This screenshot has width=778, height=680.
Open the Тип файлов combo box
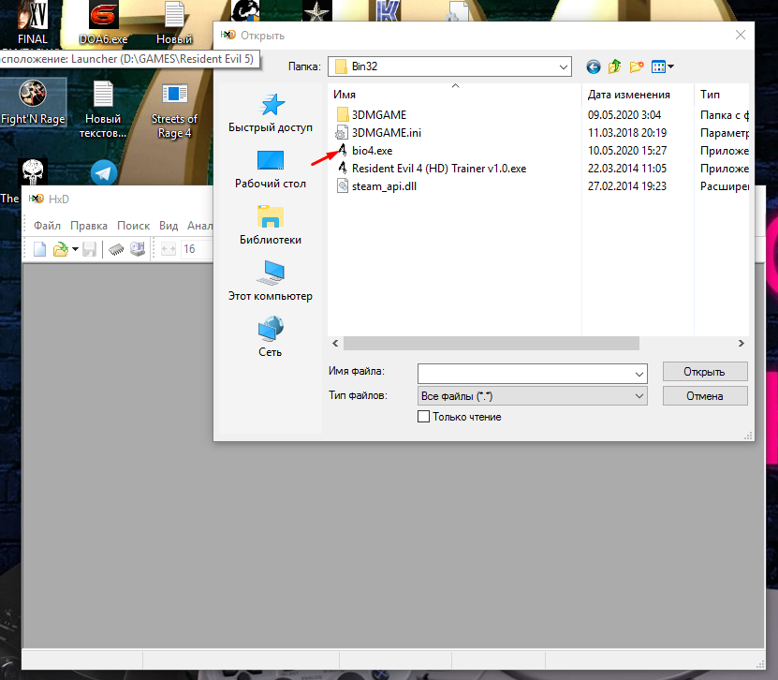(533, 396)
